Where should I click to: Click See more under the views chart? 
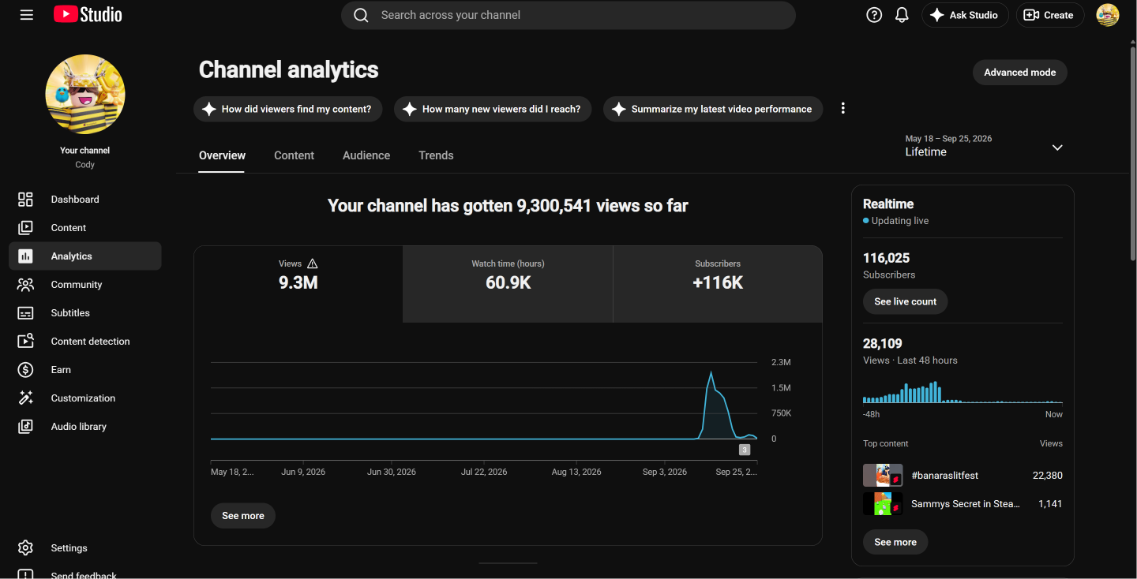(x=243, y=516)
